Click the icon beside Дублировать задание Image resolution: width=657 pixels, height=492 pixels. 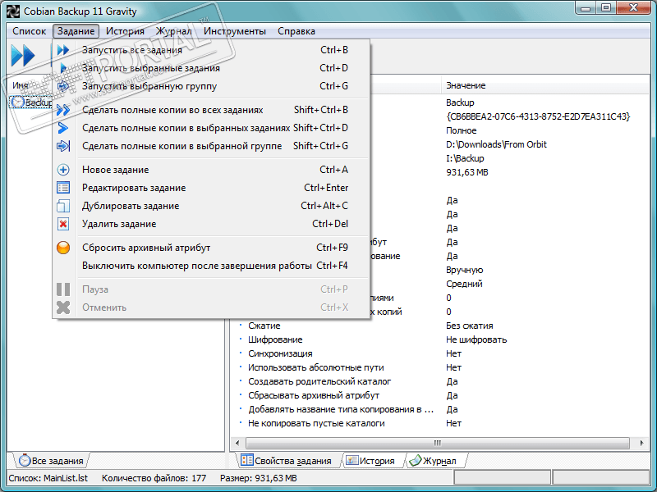point(63,206)
